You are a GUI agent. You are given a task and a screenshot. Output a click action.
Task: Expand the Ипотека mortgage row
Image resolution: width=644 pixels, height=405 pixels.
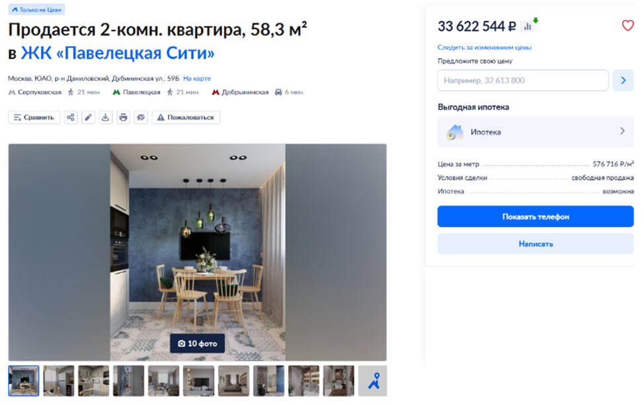point(536,131)
